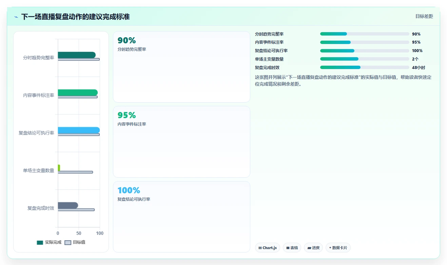Image resolution: width=447 pixels, height=265 pixels.
Task: Click the x-axis tick label 100
Action: coord(100,233)
